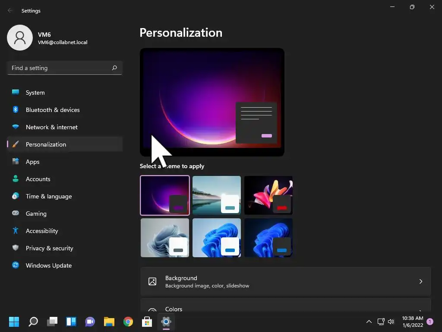The height and width of the screenshot is (332, 442).
Task: Click the Windows Update refresh icon
Action: coord(16,265)
